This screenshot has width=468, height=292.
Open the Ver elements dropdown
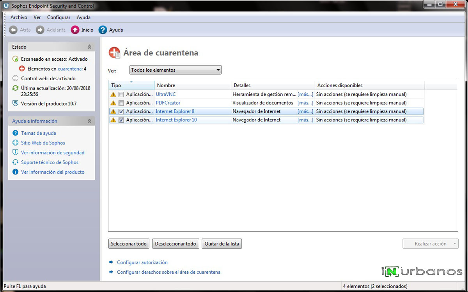click(217, 70)
